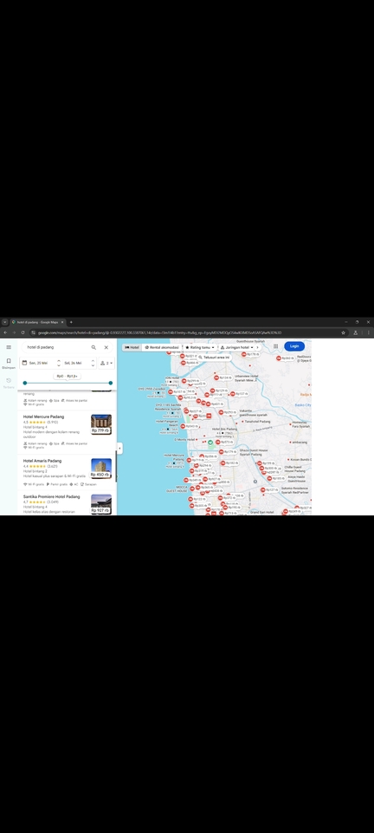This screenshot has width=374, height=833.
Task: Open check-out date Sel, 26 Mei
Action: [74, 363]
